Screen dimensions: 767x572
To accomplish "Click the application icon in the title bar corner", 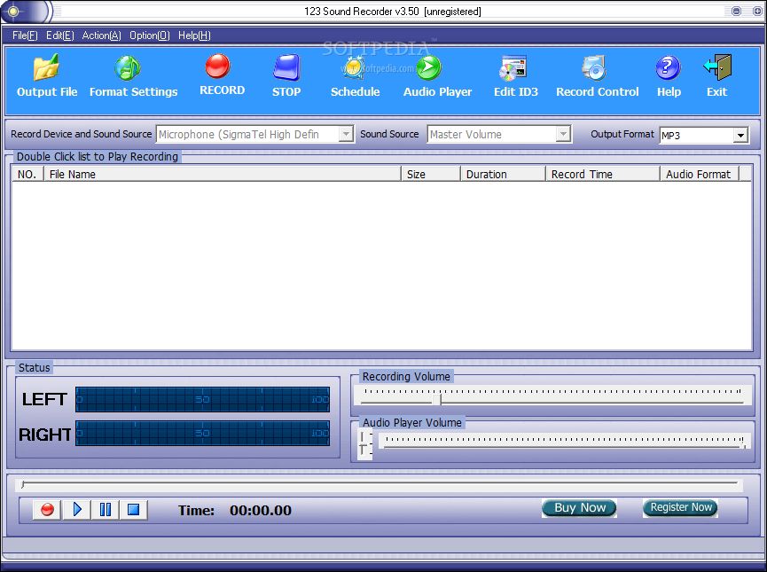I will pos(13,11).
